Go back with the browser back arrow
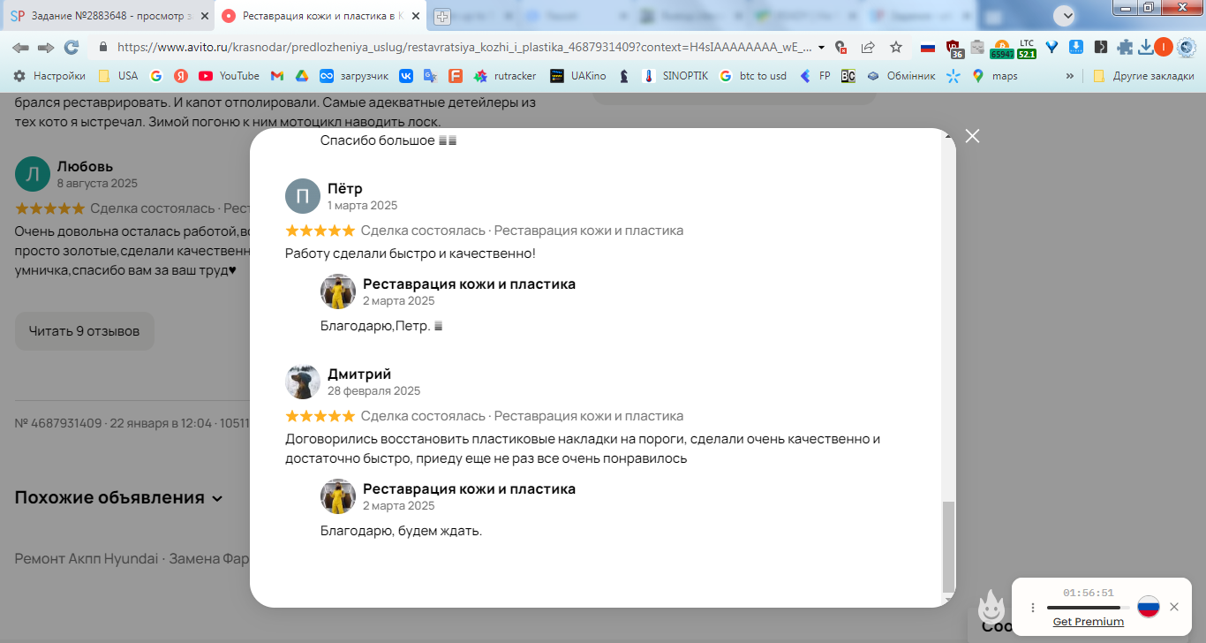This screenshot has height=643, width=1206. tap(19, 48)
